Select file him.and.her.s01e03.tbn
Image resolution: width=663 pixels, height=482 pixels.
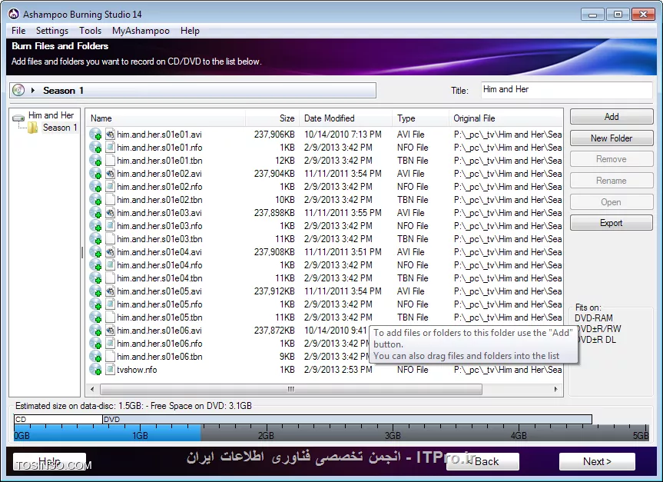(159, 239)
